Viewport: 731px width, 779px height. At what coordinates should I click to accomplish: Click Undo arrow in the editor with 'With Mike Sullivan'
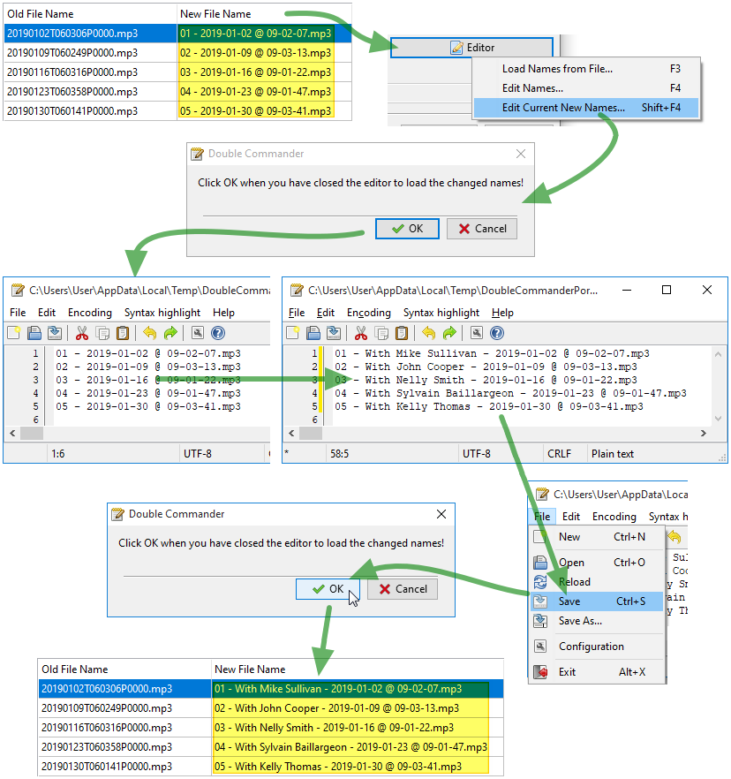428,333
